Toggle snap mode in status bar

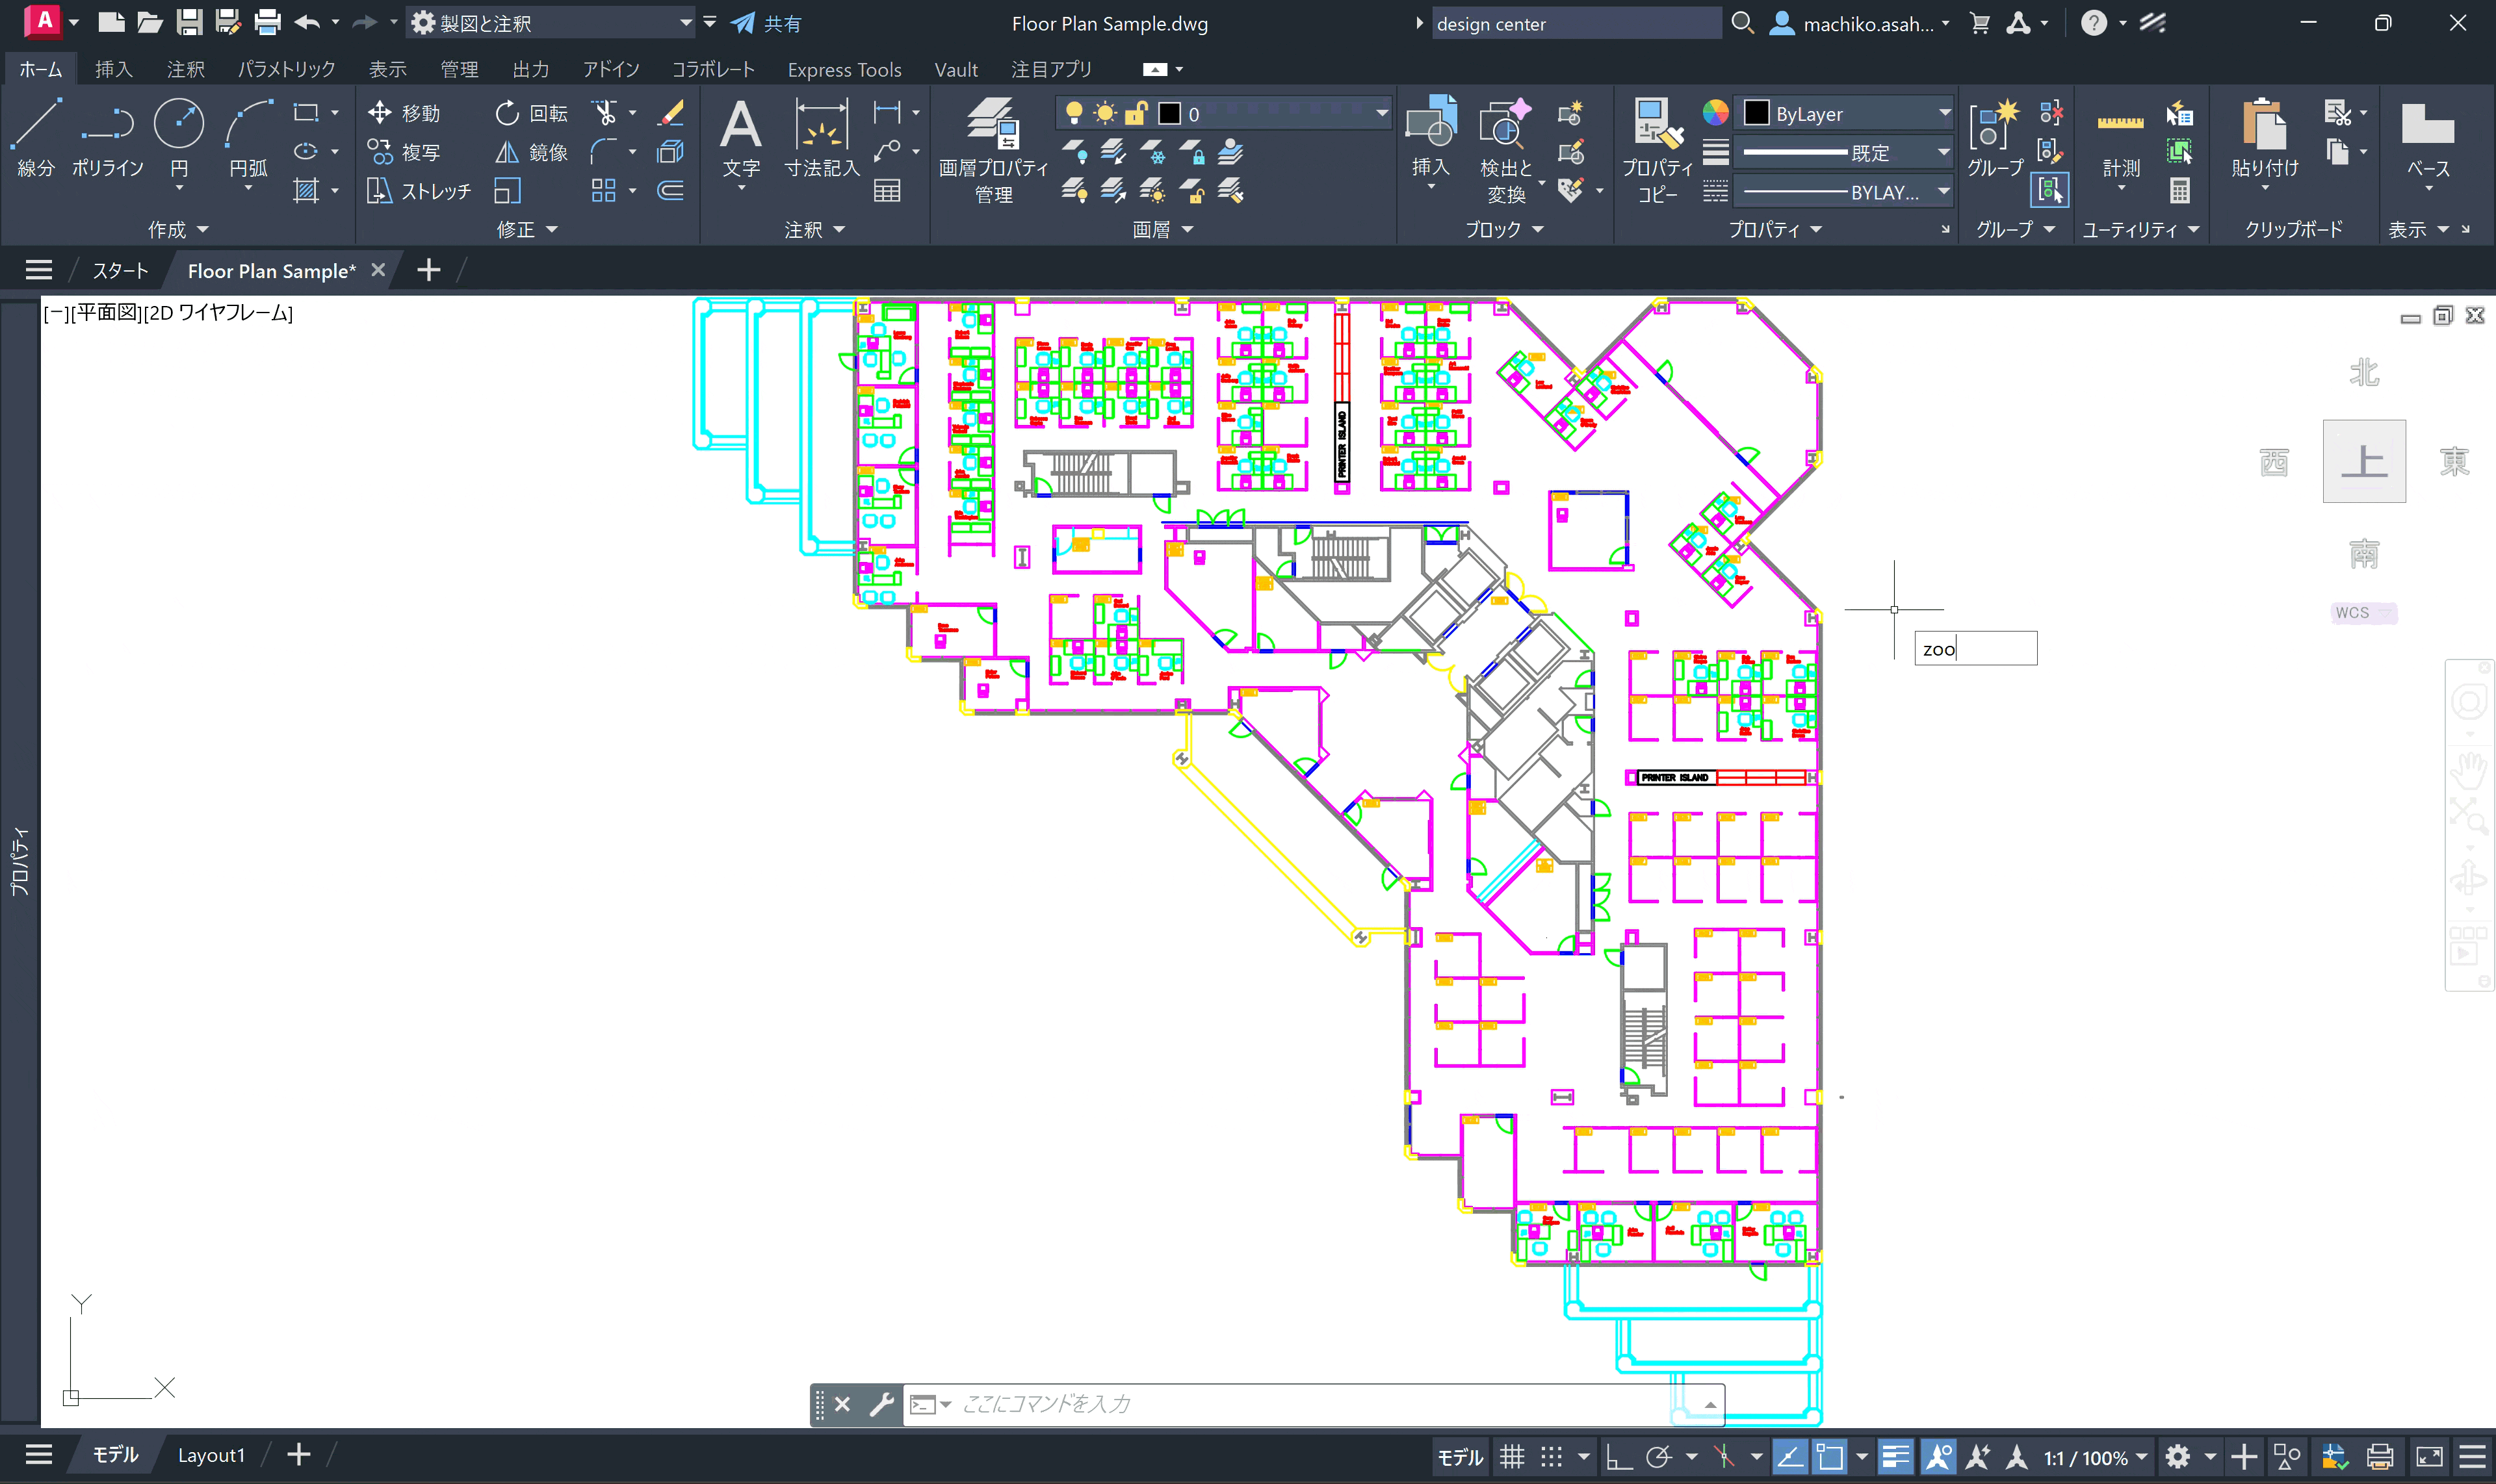[1551, 1457]
